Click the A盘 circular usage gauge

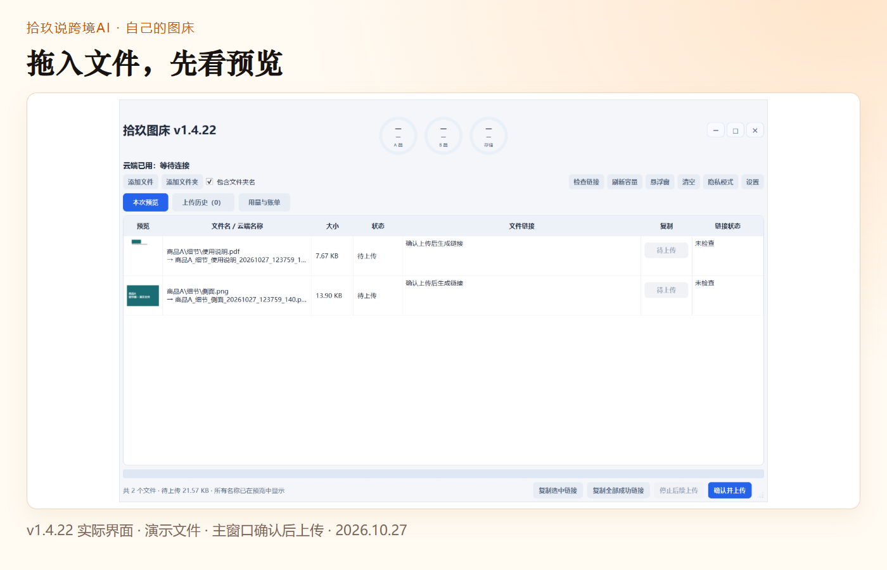tap(398, 136)
